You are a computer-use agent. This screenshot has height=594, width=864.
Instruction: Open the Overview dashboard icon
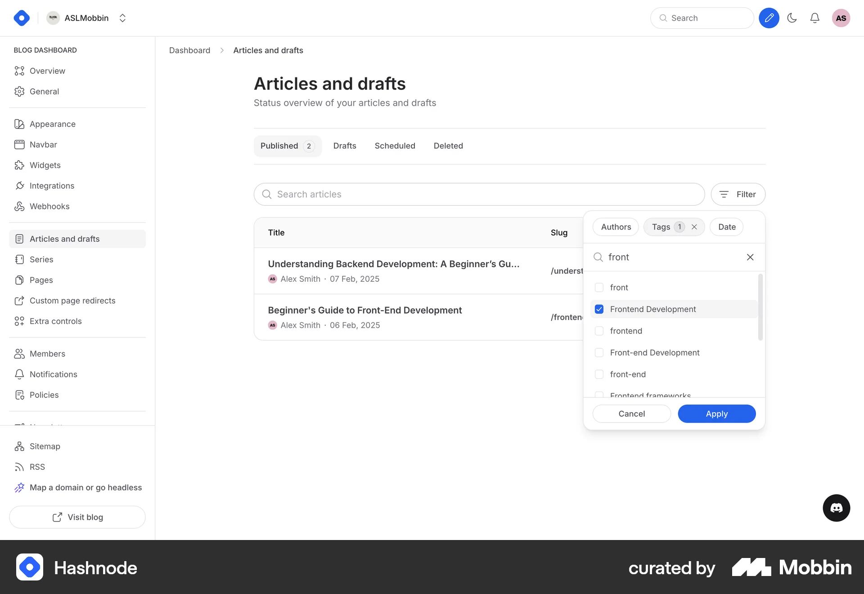20,71
